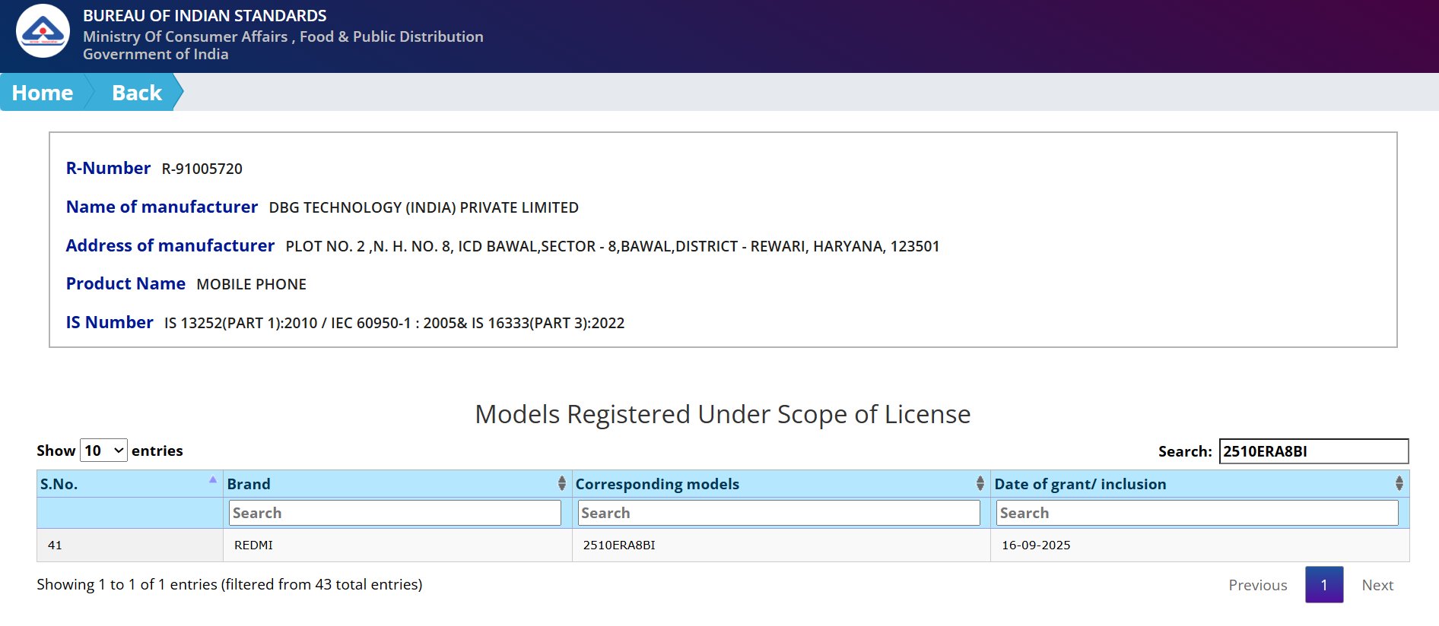This screenshot has width=1439, height=626.
Task: Sort by Corresponding models header text
Action: 657,484
